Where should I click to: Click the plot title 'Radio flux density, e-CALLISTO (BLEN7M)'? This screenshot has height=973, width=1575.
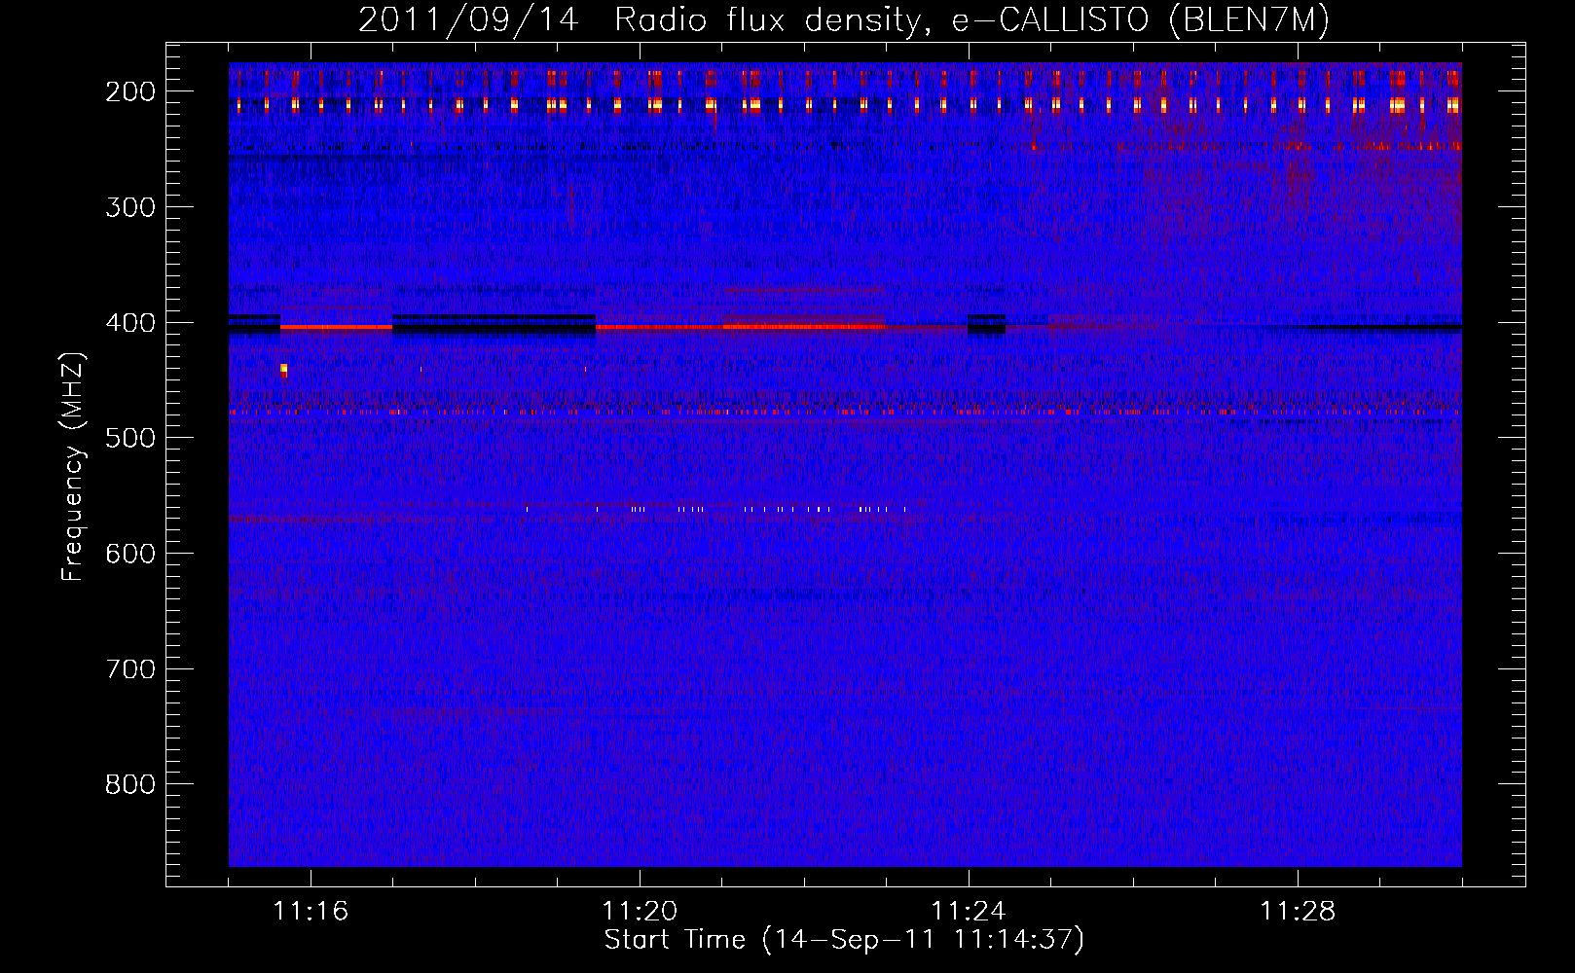971,19
